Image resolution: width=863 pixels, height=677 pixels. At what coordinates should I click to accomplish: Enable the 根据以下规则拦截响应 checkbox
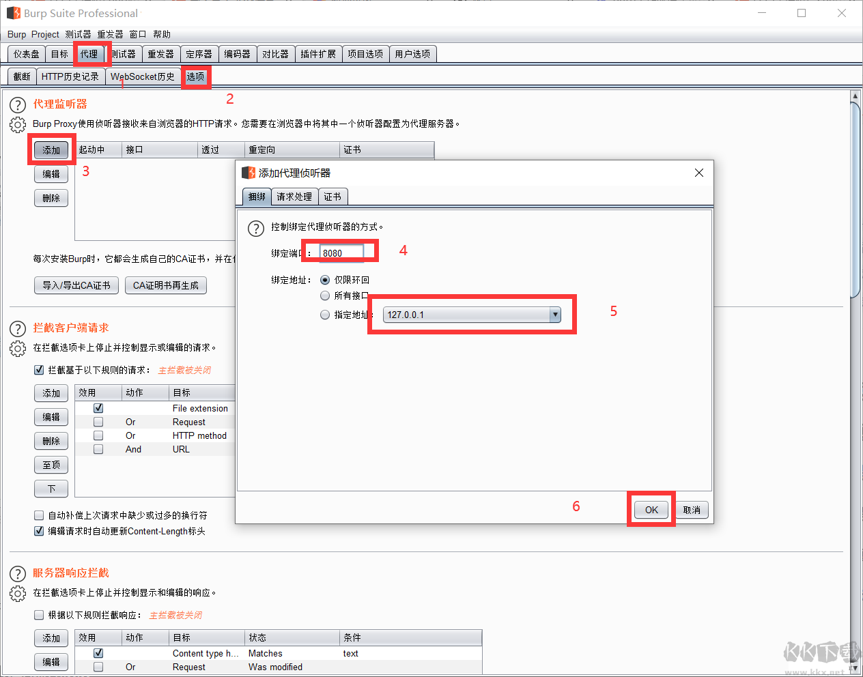click(39, 615)
